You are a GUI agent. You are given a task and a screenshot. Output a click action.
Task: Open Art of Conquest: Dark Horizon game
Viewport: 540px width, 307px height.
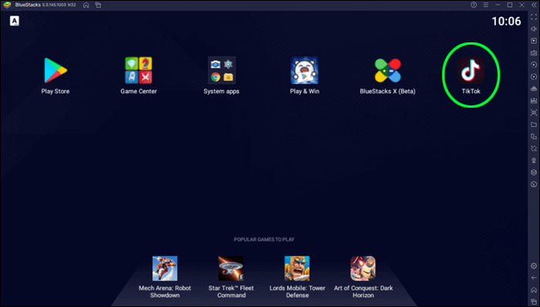click(x=363, y=269)
